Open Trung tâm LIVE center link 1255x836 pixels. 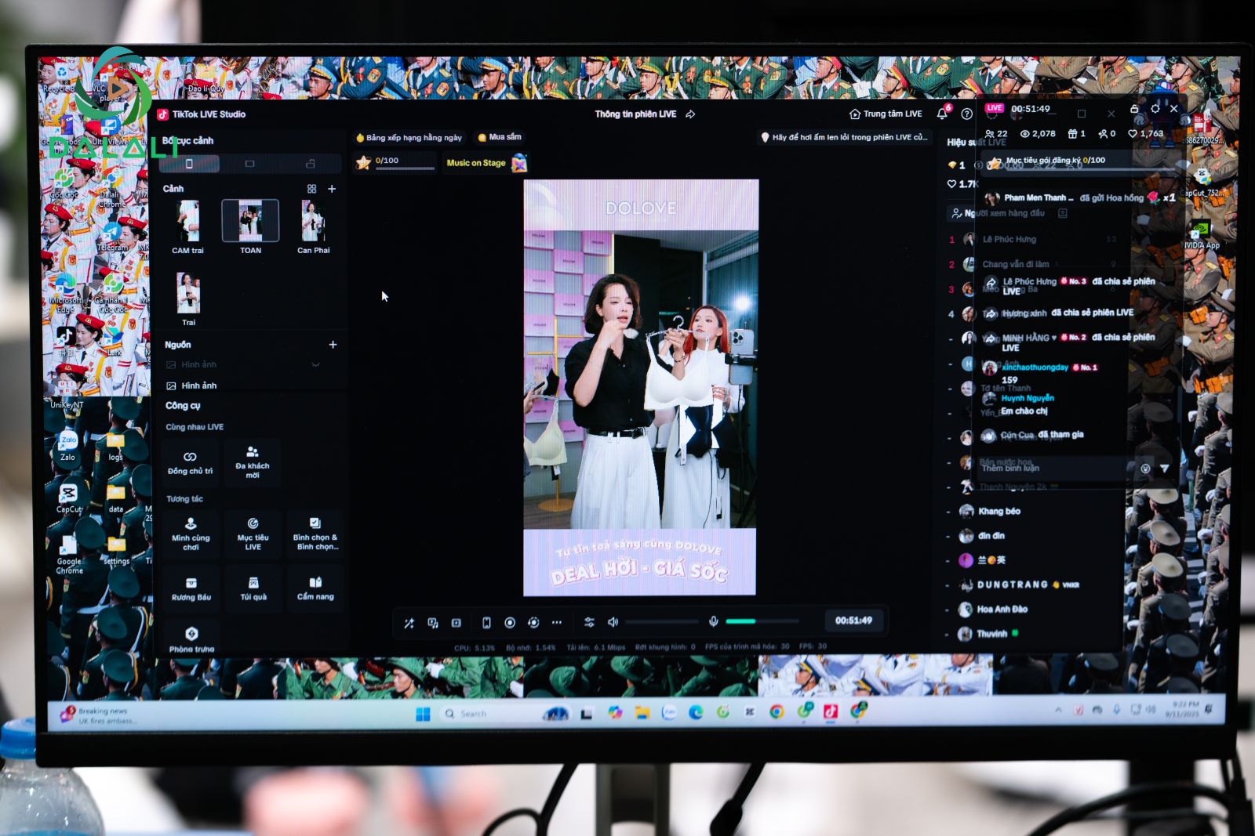click(x=886, y=114)
